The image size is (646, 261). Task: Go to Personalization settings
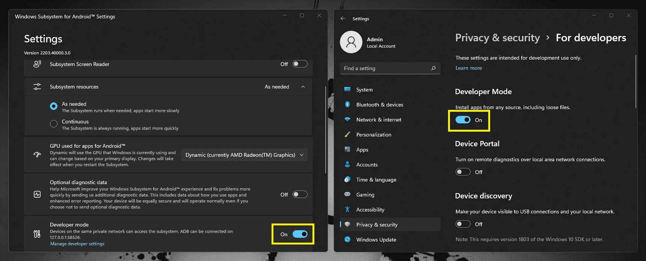(390, 135)
